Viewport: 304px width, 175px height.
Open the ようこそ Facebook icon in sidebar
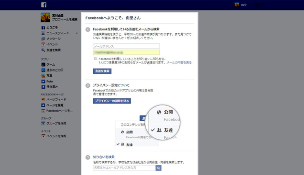(43, 28)
